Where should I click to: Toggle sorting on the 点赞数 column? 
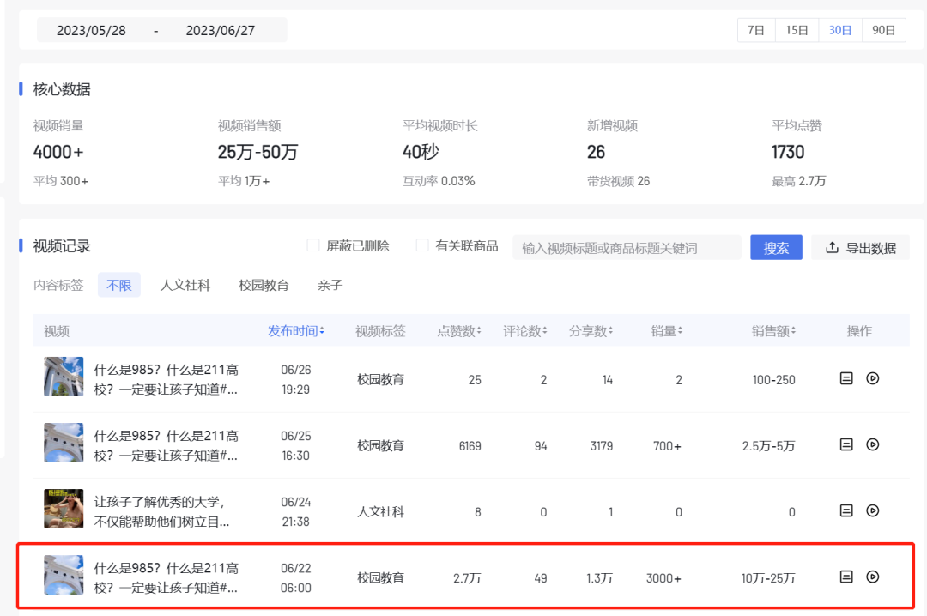pos(459,330)
